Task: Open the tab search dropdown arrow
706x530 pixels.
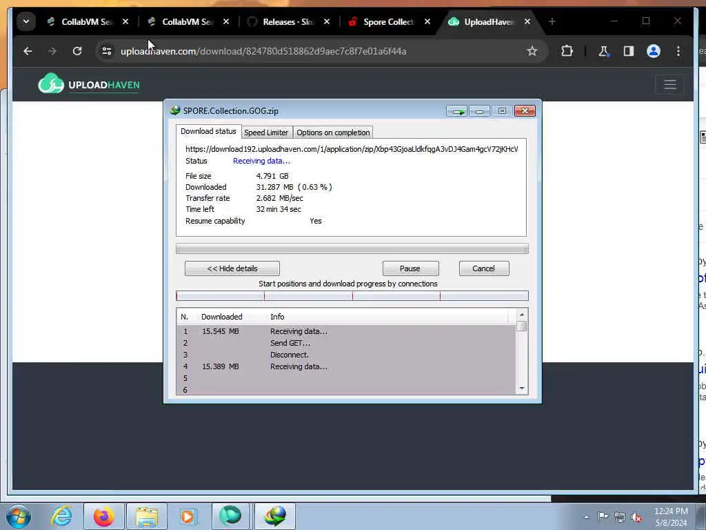Action: coord(26,21)
